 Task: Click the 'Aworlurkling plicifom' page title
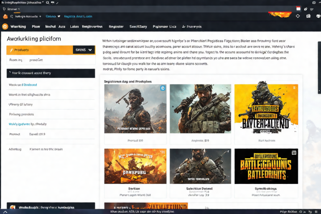coord(34,39)
